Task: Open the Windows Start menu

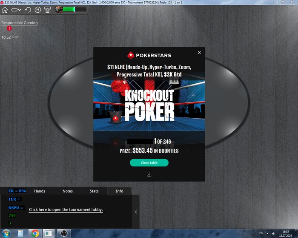Action: point(6,233)
